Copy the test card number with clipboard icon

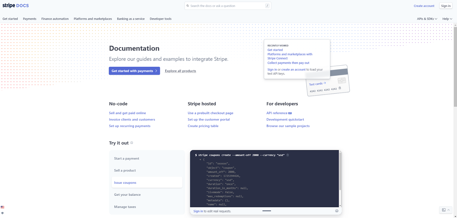[340, 88]
